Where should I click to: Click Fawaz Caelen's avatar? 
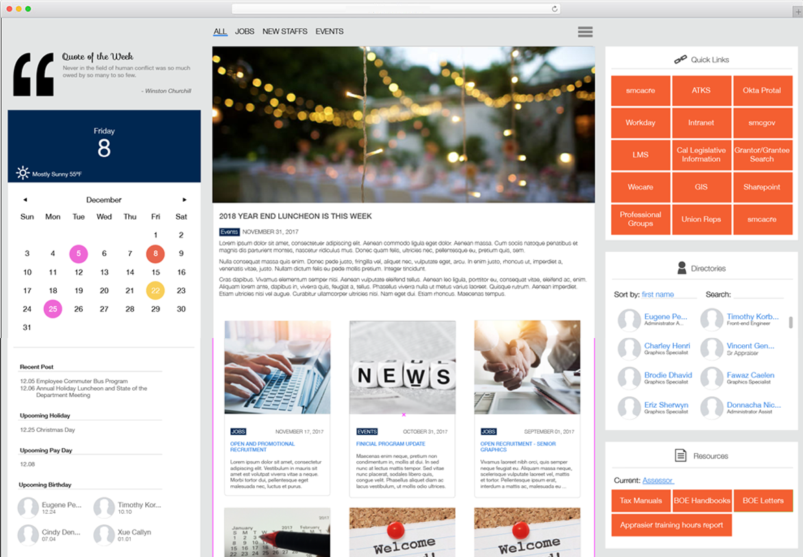click(712, 378)
